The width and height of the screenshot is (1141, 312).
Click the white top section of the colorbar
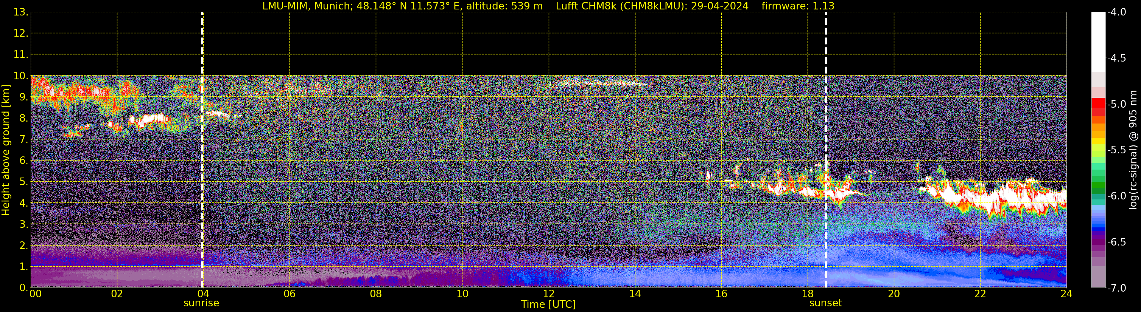click(x=1098, y=42)
